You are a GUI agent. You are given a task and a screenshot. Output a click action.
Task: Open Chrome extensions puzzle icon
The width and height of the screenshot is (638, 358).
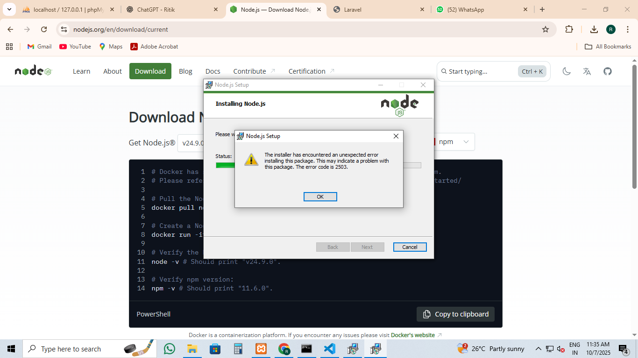(x=569, y=29)
